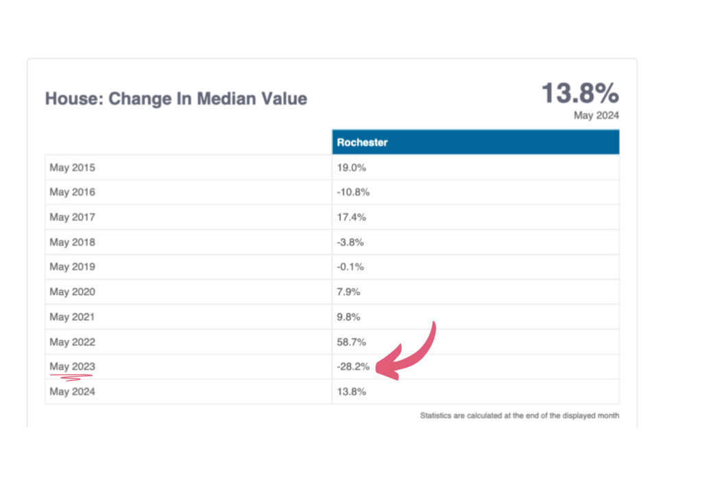Select the May 2018 row label
Screen dimensions: 702x497
click(x=72, y=242)
